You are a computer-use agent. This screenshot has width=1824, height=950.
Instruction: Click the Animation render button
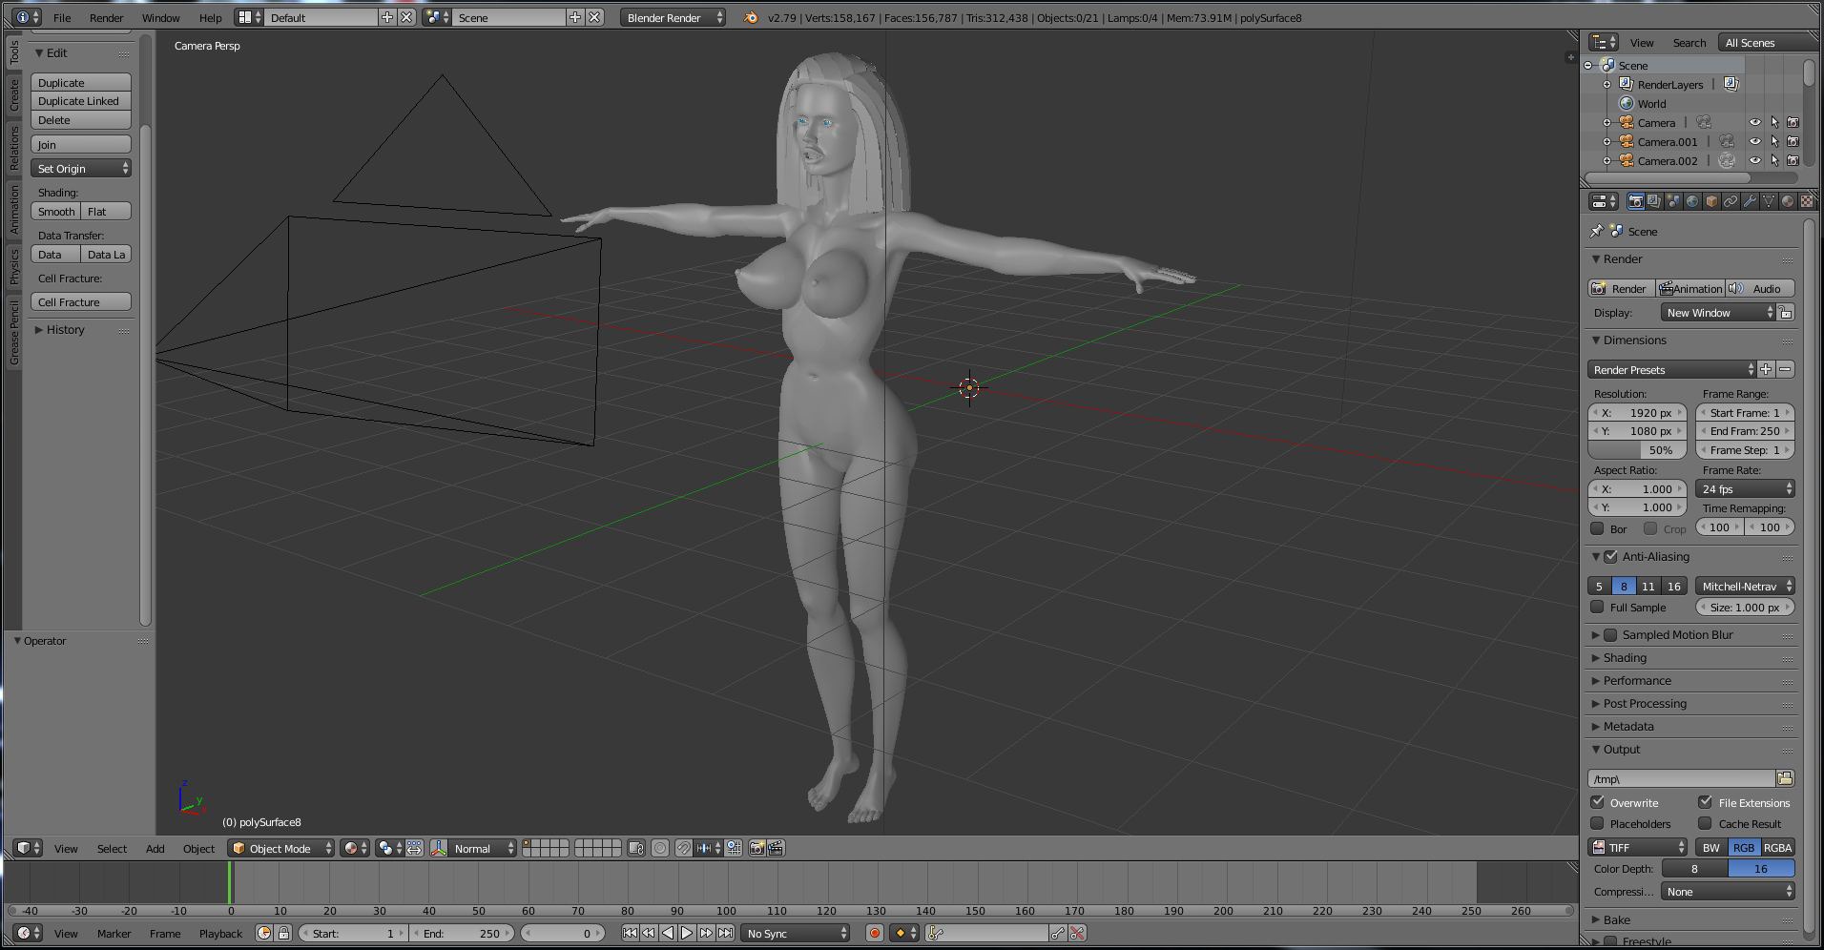click(1690, 288)
